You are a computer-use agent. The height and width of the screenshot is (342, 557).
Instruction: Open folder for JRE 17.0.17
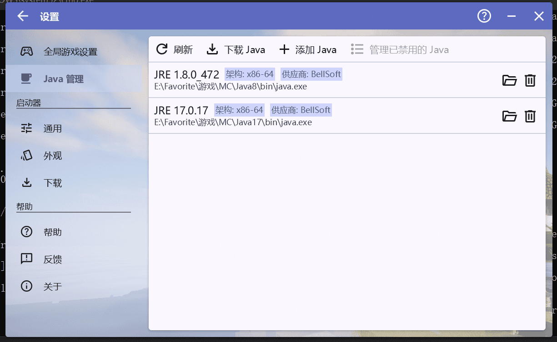coord(509,116)
